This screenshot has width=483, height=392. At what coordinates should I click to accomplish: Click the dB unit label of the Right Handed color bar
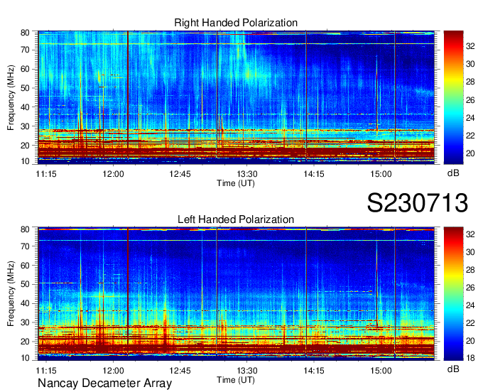tap(453, 173)
